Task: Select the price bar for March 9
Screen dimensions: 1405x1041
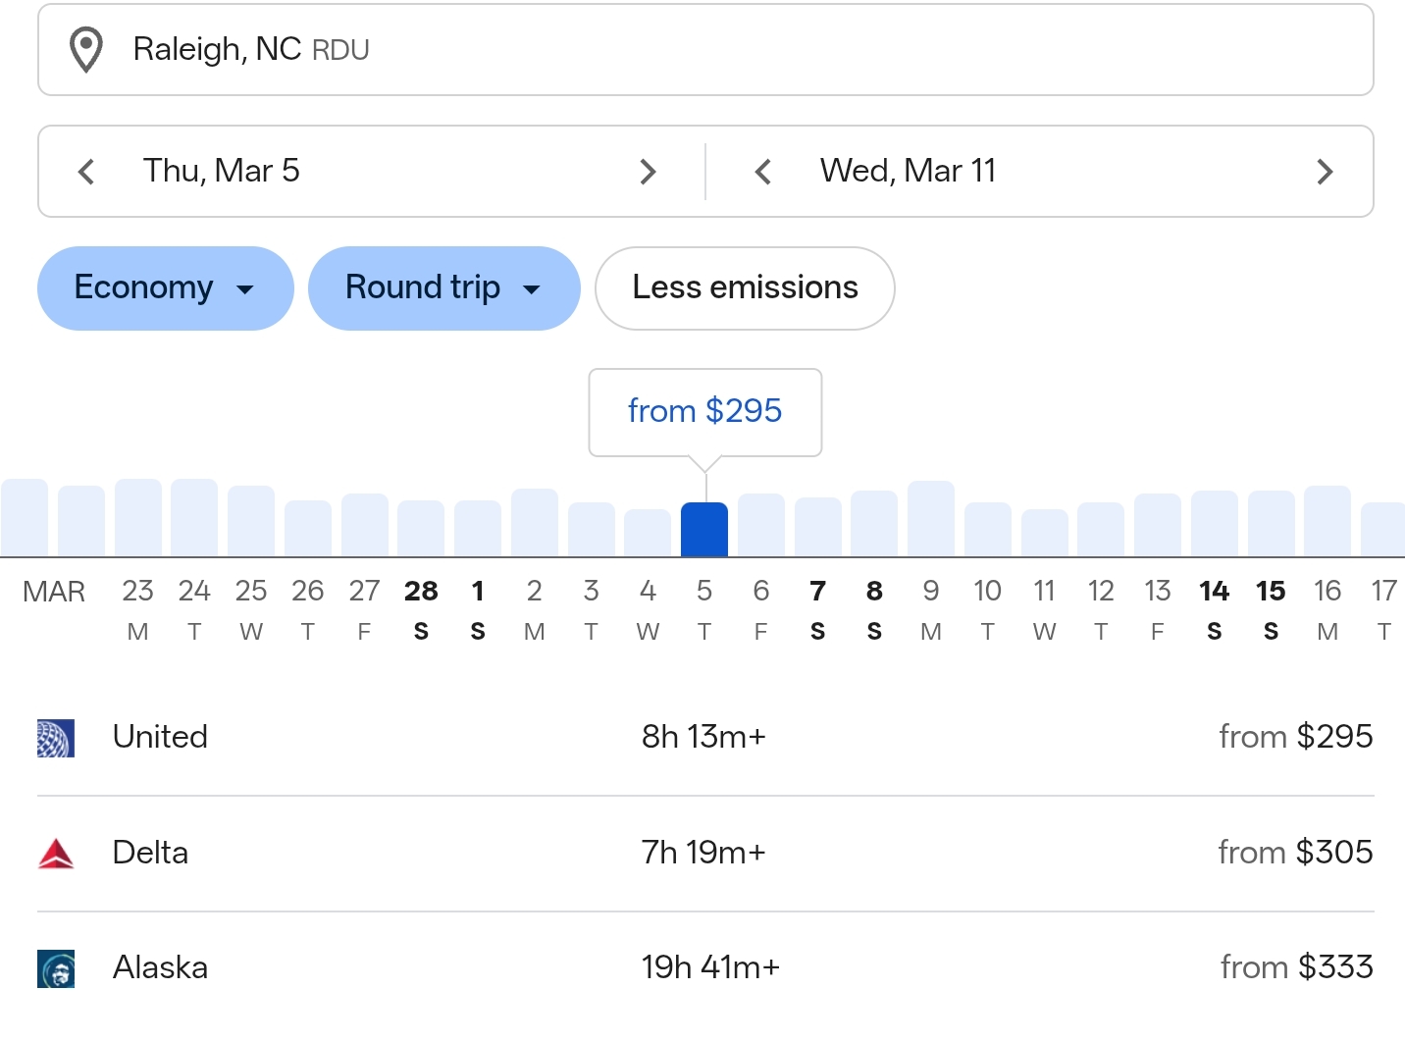Action: coord(931,520)
